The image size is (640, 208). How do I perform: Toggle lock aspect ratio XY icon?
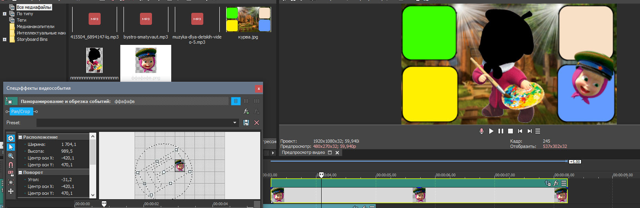coord(11,174)
